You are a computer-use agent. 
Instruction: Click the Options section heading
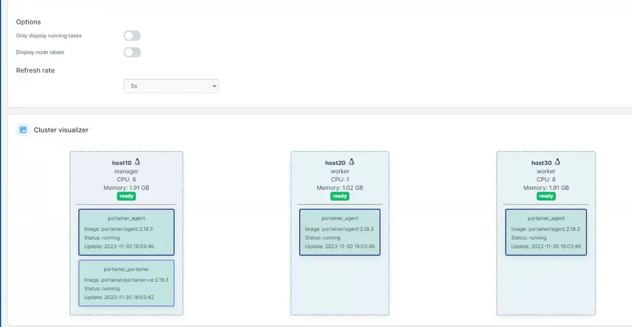28,22
